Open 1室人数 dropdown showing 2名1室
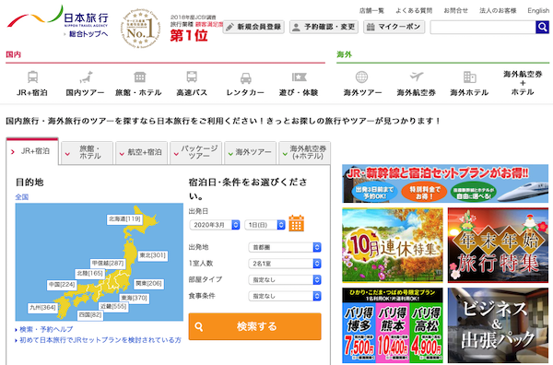 285,264
